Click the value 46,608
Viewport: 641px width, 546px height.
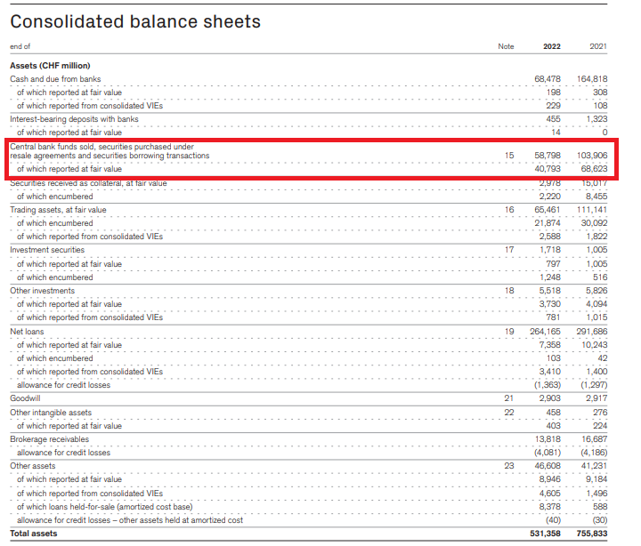coord(548,466)
